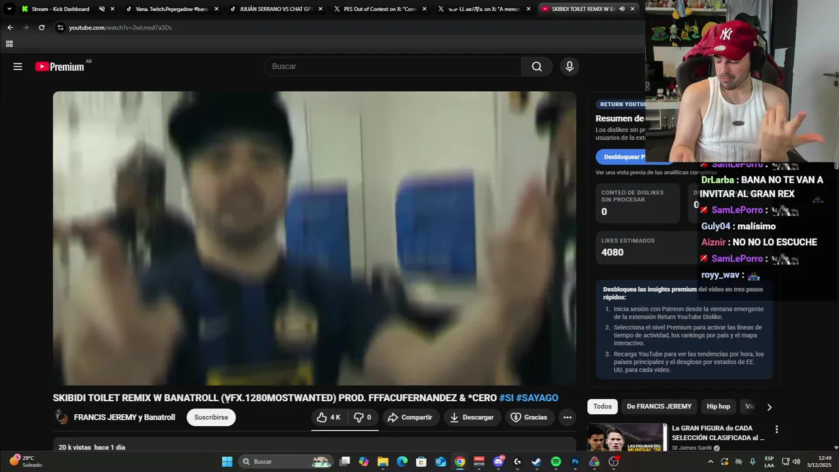Download the video via Descargar
The width and height of the screenshot is (839, 472).
pyautogui.click(x=472, y=417)
